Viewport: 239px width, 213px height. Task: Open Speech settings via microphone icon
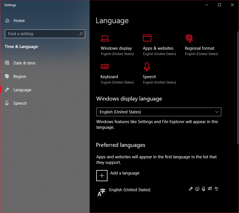(x=147, y=66)
